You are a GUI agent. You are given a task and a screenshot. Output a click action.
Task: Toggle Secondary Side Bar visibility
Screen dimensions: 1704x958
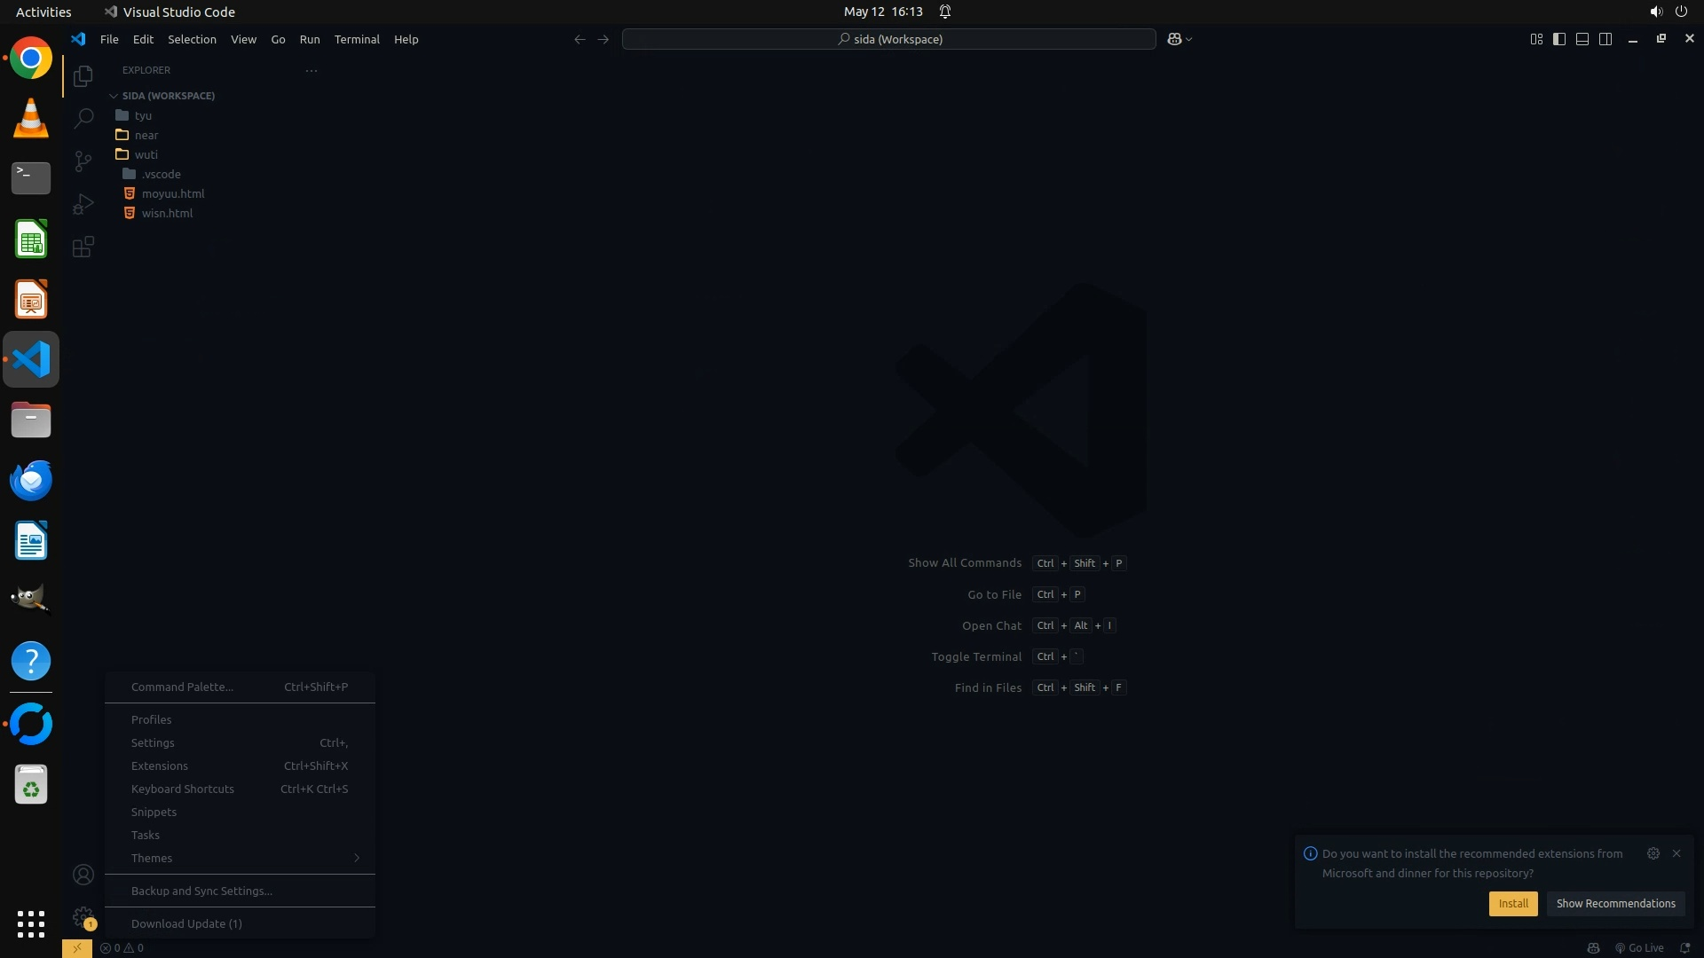tap(1605, 39)
